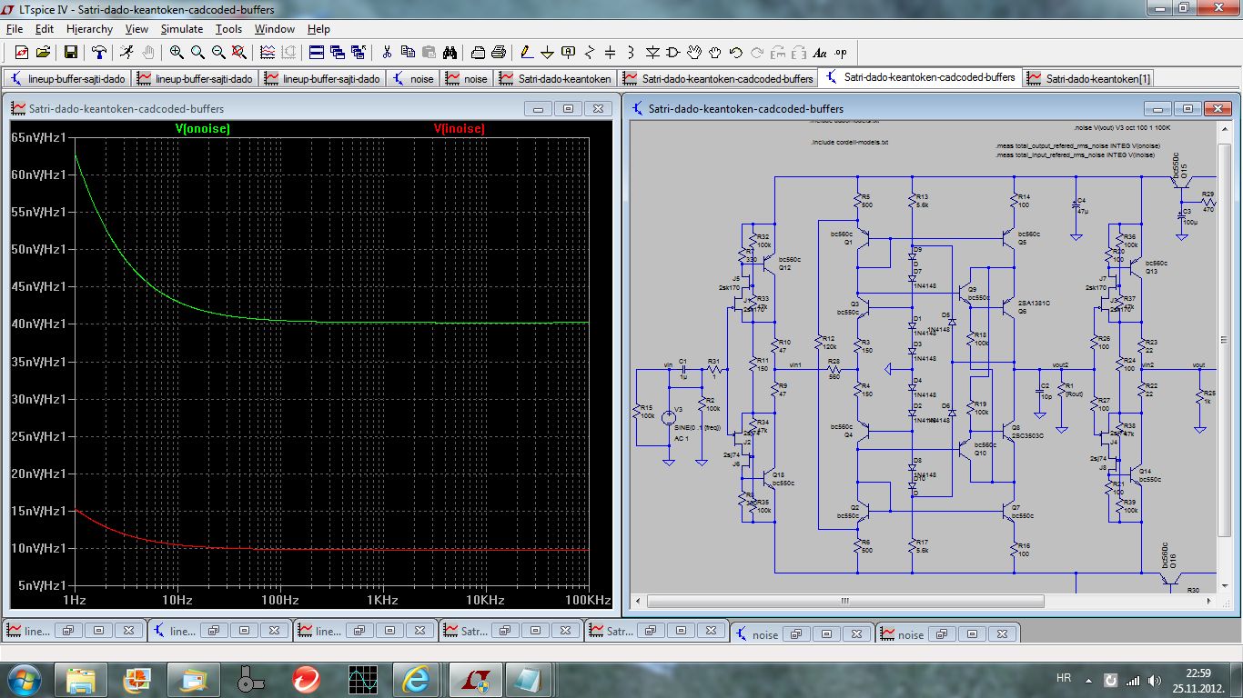Image resolution: width=1243 pixels, height=698 pixels.
Task: Switch to first lineup-buffer-sajti-dado schematic tab
Action: (66, 79)
